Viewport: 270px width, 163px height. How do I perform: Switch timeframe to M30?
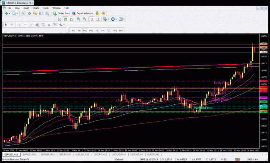[91, 31]
